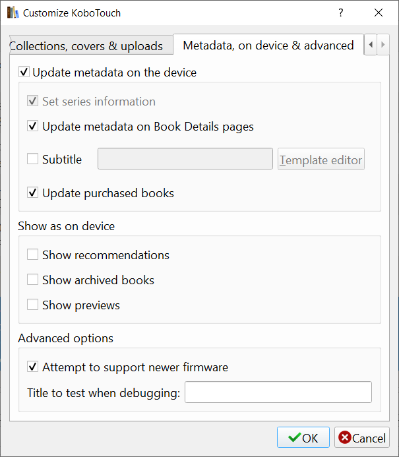399x457 pixels.
Task: Turn on Show previews
Action: point(33,305)
